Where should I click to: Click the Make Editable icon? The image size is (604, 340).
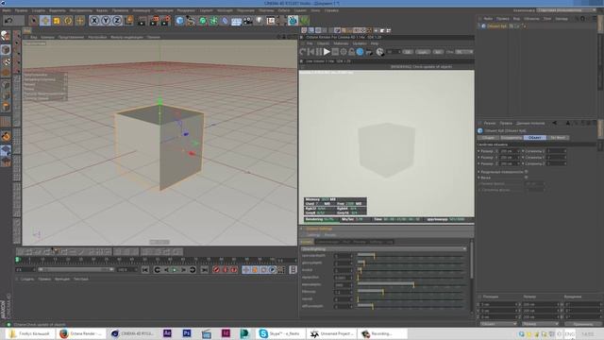(6, 36)
